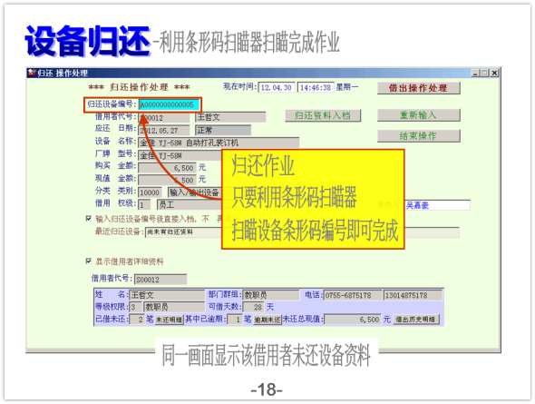Toggle 显示借用者详细资料 checkbox
The image size is (535, 404).
(x=89, y=261)
